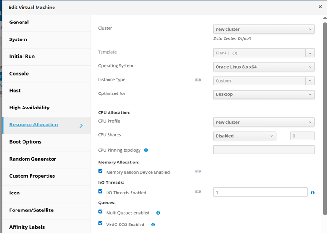Click info icon next to CPU Pinning topology
Screen dimensions: 327x233
click(146, 150)
